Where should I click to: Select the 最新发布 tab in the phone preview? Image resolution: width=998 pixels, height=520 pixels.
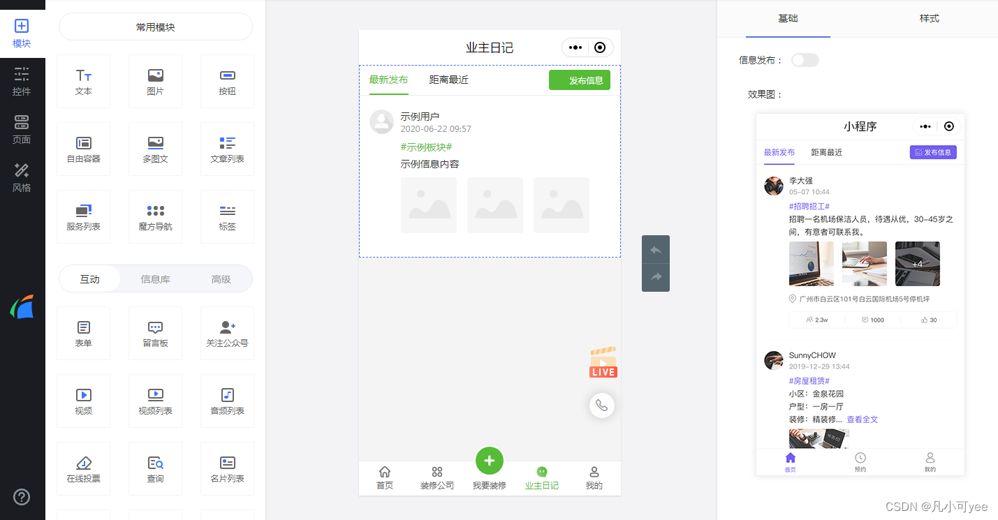[x=388, y=80]
